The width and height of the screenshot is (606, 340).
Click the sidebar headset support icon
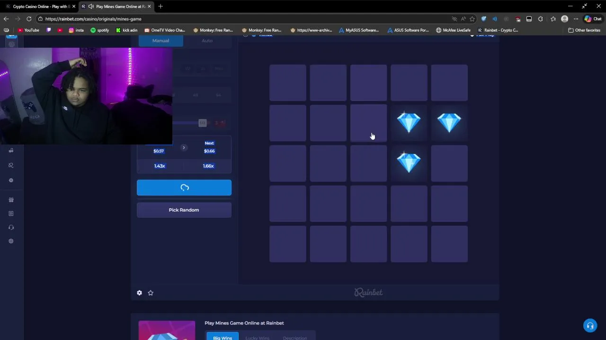tap(11, 227)
